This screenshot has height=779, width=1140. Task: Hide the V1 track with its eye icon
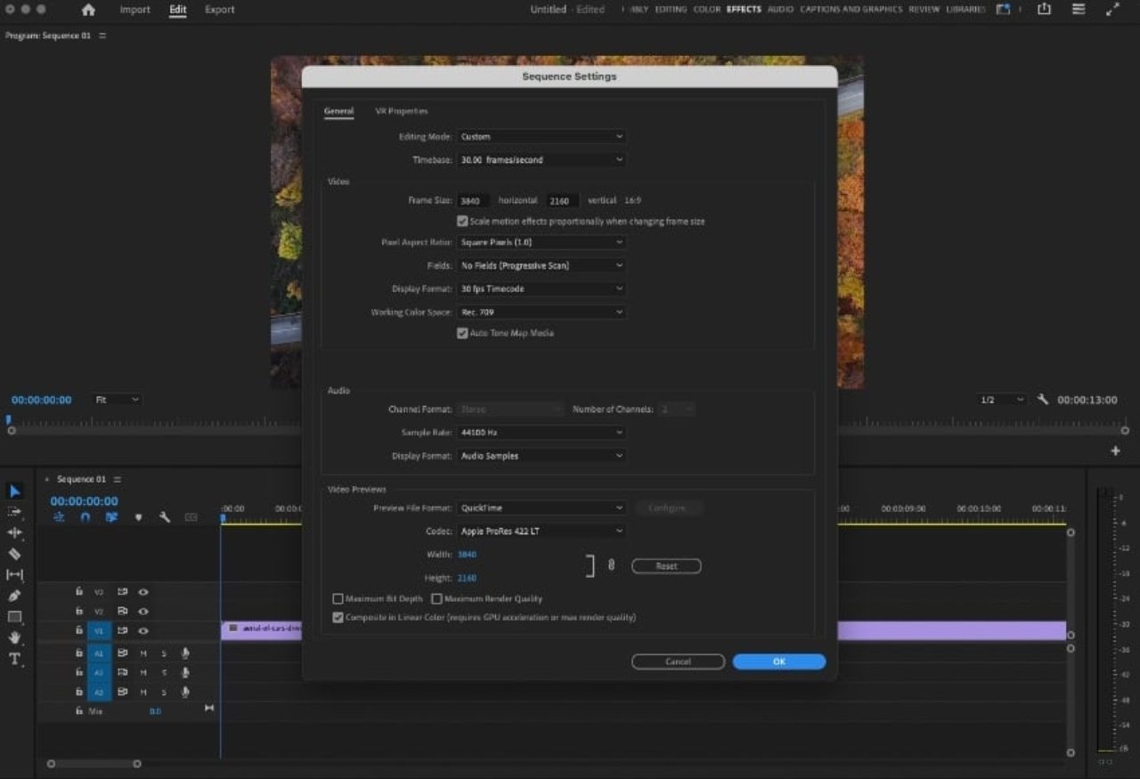(x=142, y=631)
